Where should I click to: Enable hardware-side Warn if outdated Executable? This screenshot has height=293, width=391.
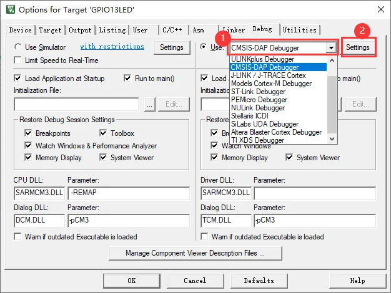pos(204,236)
